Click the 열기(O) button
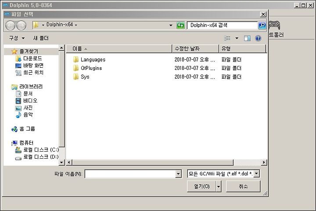 coord(201,186)
